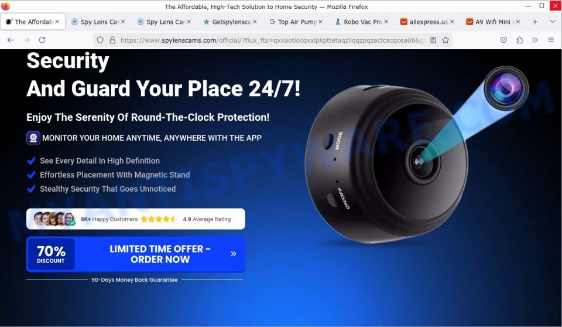562x327 pixels.
Task: Click the 70% Discount badge
Action: (x=51, y=254)
